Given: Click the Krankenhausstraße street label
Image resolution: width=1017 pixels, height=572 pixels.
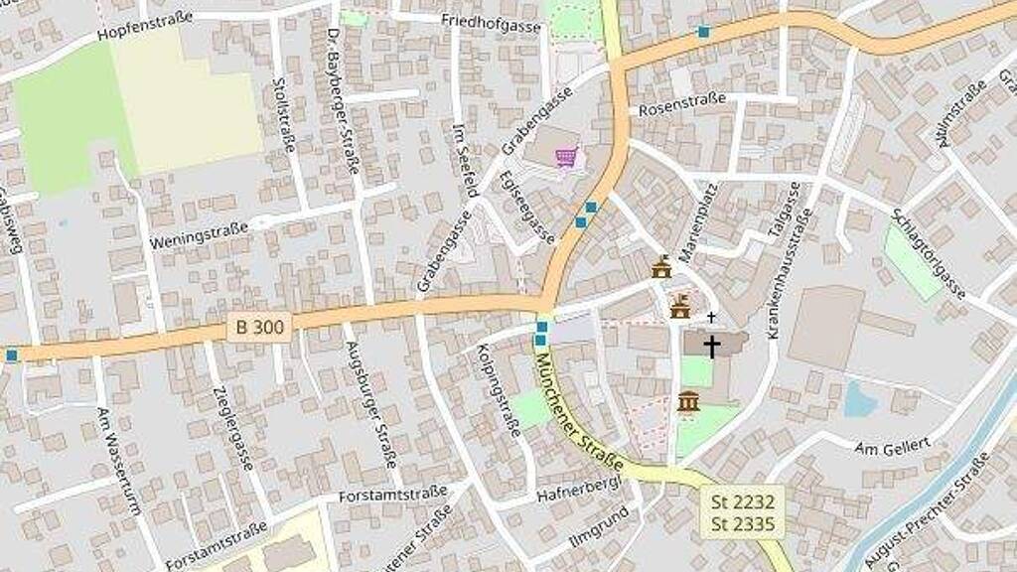Looking at the screenshot, I should tap(790, 273).
